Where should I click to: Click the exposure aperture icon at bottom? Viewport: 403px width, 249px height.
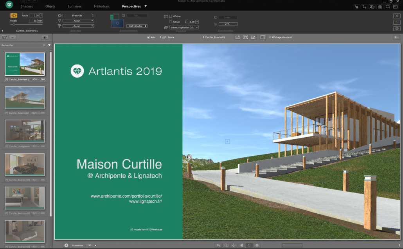pos(66,245)
